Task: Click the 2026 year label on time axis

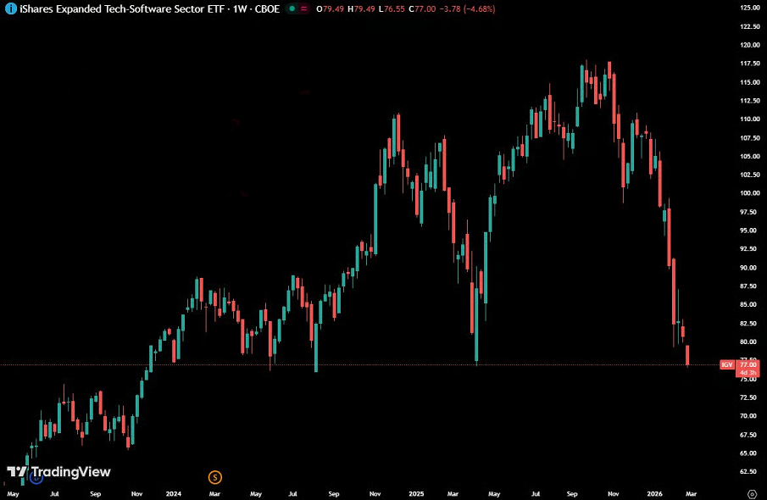Action: click(654, 493)
